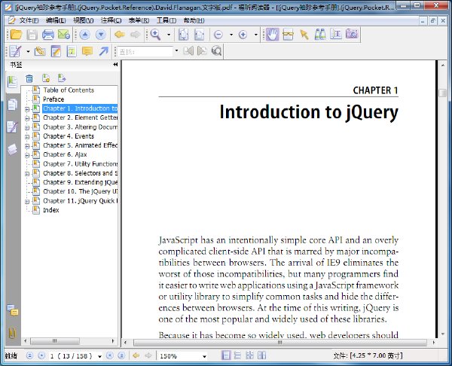Image resolution: width=452 pixels, height=366 pixels.
Task: Zoom in with the plus circle button
Action: click(x=243, y=35)
